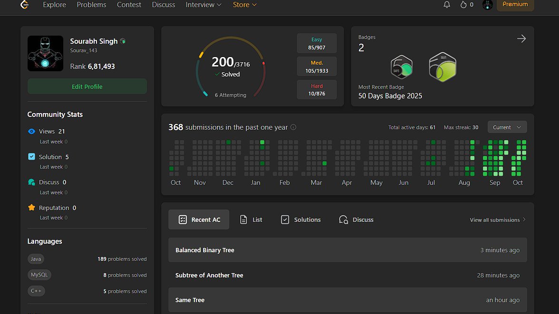
Task: Click the Sourav_143 username
Action: (83, 50)
